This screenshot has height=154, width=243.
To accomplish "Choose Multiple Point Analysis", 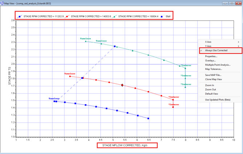I will click(x=218, y=65).
